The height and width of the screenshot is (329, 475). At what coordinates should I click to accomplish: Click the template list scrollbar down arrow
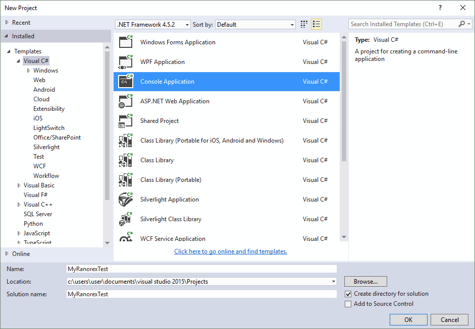tap(344, 237)
